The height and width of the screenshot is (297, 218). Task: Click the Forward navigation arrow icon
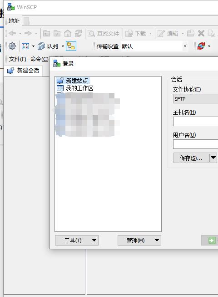click(28, 33)
